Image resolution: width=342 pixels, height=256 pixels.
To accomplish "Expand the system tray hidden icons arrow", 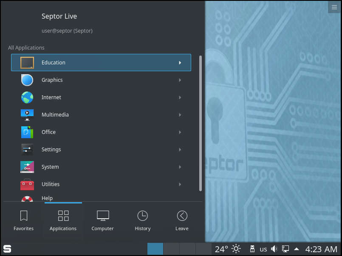I will tap(296, 249).
